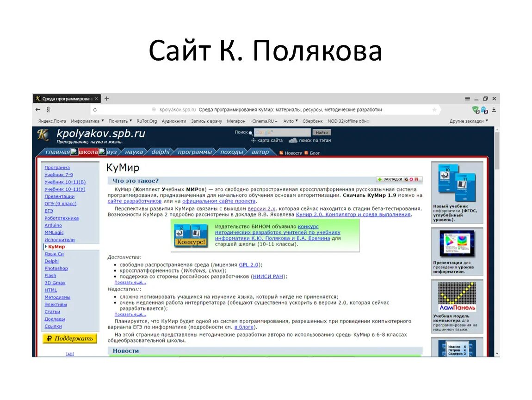Open 3D Gmax sidebar link
This screenshot has height=400, width=532.
(55, 282)
